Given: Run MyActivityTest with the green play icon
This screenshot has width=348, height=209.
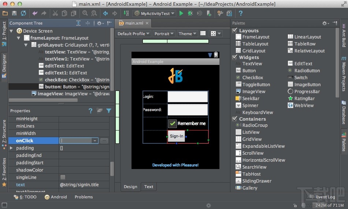Looking at the screenshot, I should [x=181, y=13].
